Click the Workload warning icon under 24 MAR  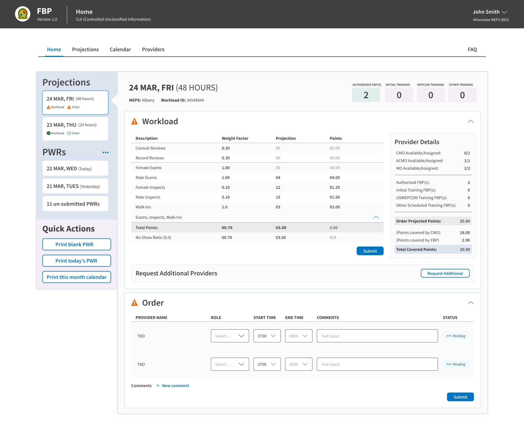click(x=49, y=107)
